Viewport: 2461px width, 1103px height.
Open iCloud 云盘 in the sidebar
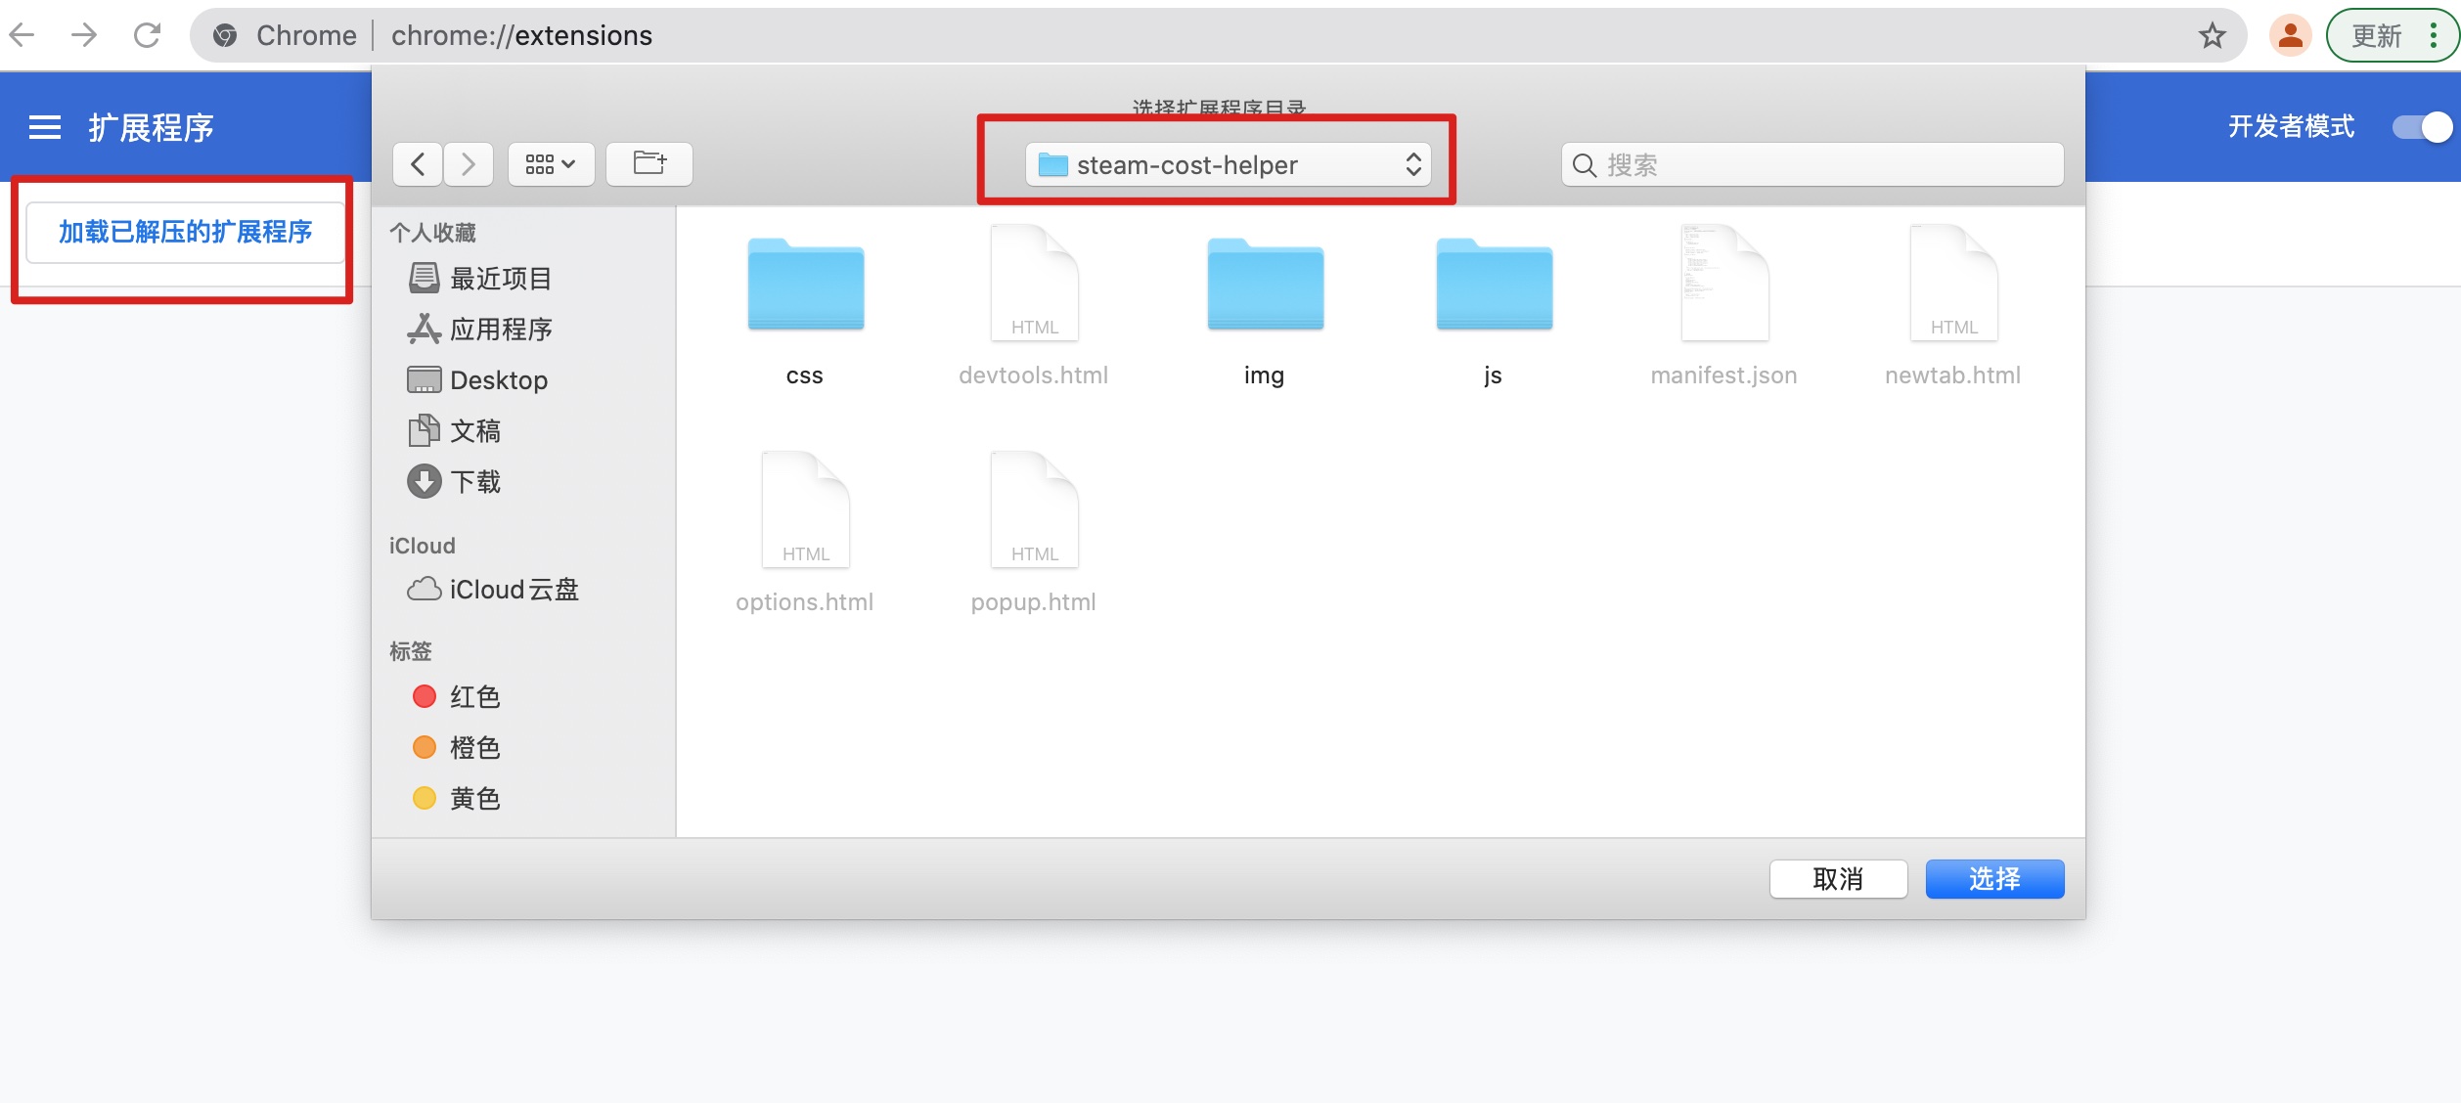[493, 590]
